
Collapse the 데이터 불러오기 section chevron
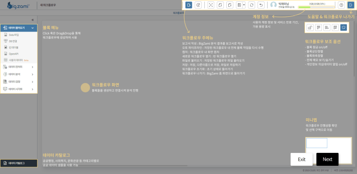(x=33, y=28)
